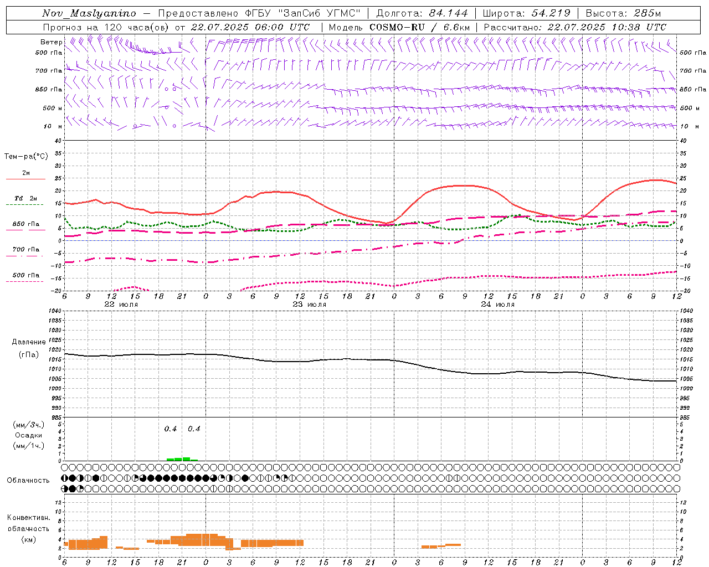Click the 700 гПа temperature legend entry

tap(25, 252)
